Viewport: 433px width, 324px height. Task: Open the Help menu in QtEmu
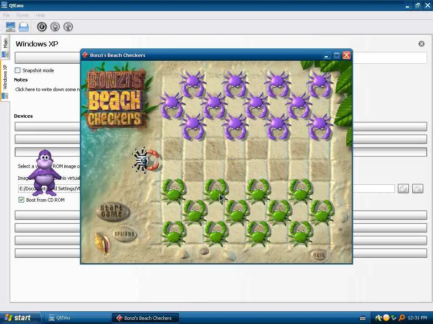(41, 15)
